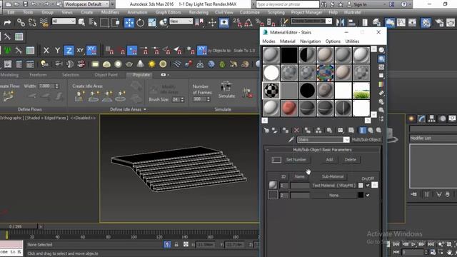The height and width of the screenshot is (257, 457).
Task: Toggle the X axis constraint
Action: pos(46,51)
